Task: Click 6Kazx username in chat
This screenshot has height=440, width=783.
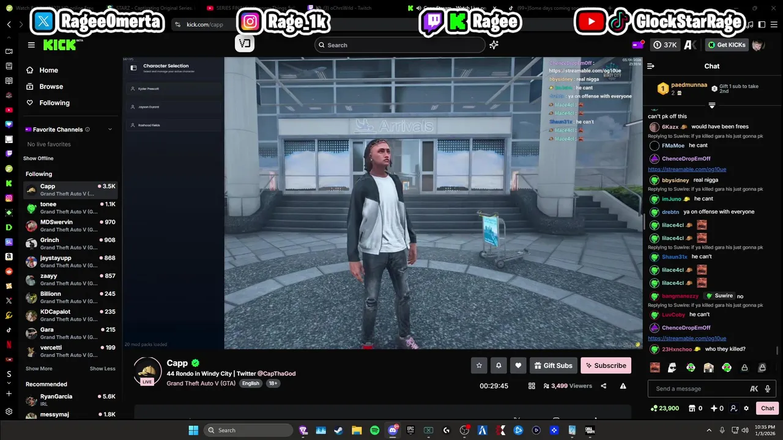Action: (x=670, y=127)
